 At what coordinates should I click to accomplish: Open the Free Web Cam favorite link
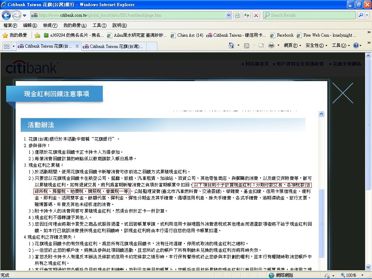327,35
